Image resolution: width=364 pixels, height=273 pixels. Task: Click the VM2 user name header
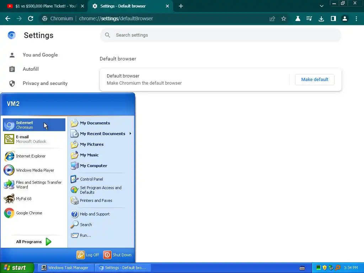(x=13, y=104)
